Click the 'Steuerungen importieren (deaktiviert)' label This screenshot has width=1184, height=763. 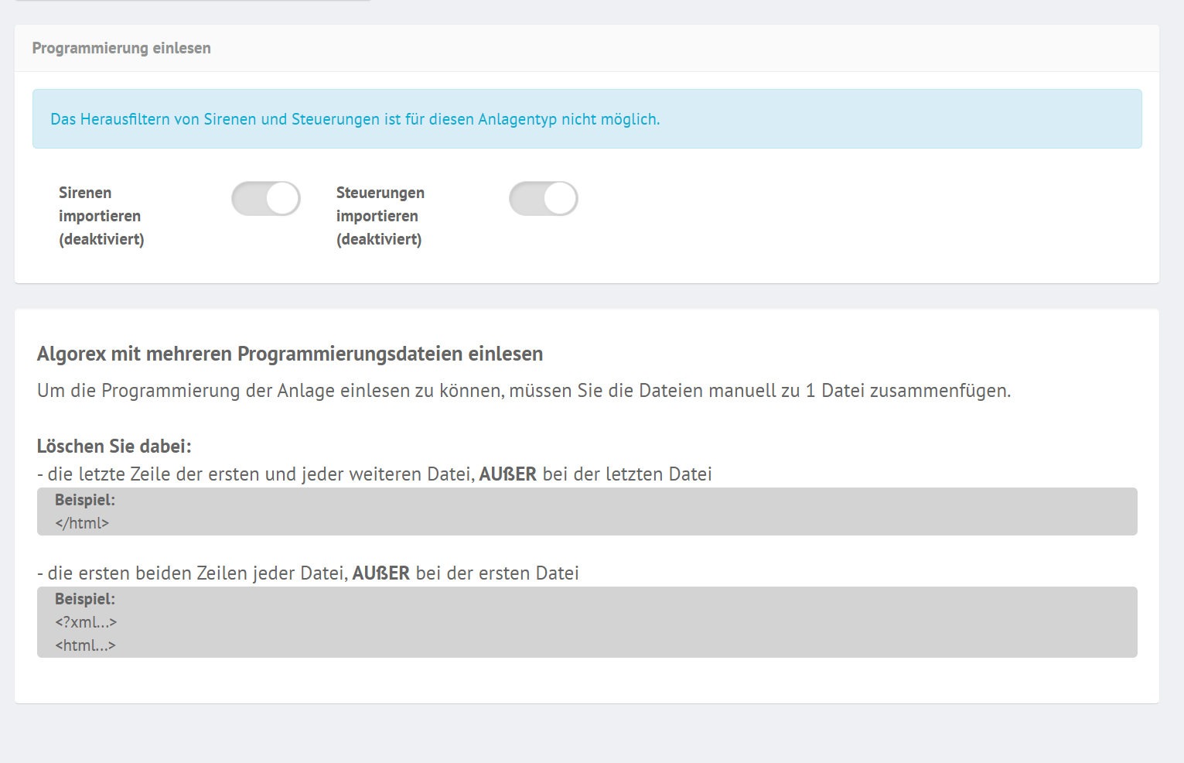pyautogui.click(x=380, y=216)
